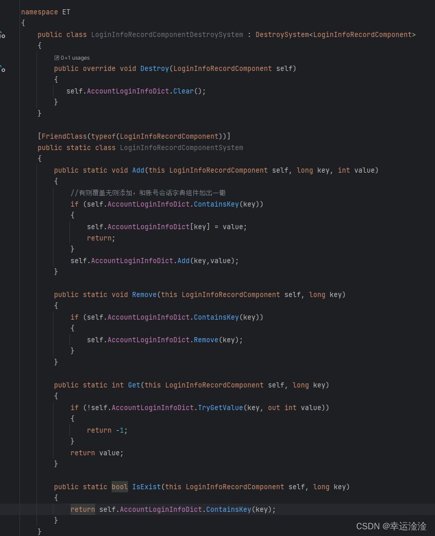Screen dimensions: 435x536
Task: Click the gutter marker beside the DestroySystem class declaration
Action: 3,34
